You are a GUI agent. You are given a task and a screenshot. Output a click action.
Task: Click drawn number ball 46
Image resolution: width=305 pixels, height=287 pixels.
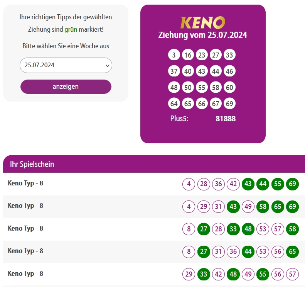[229, 71]
